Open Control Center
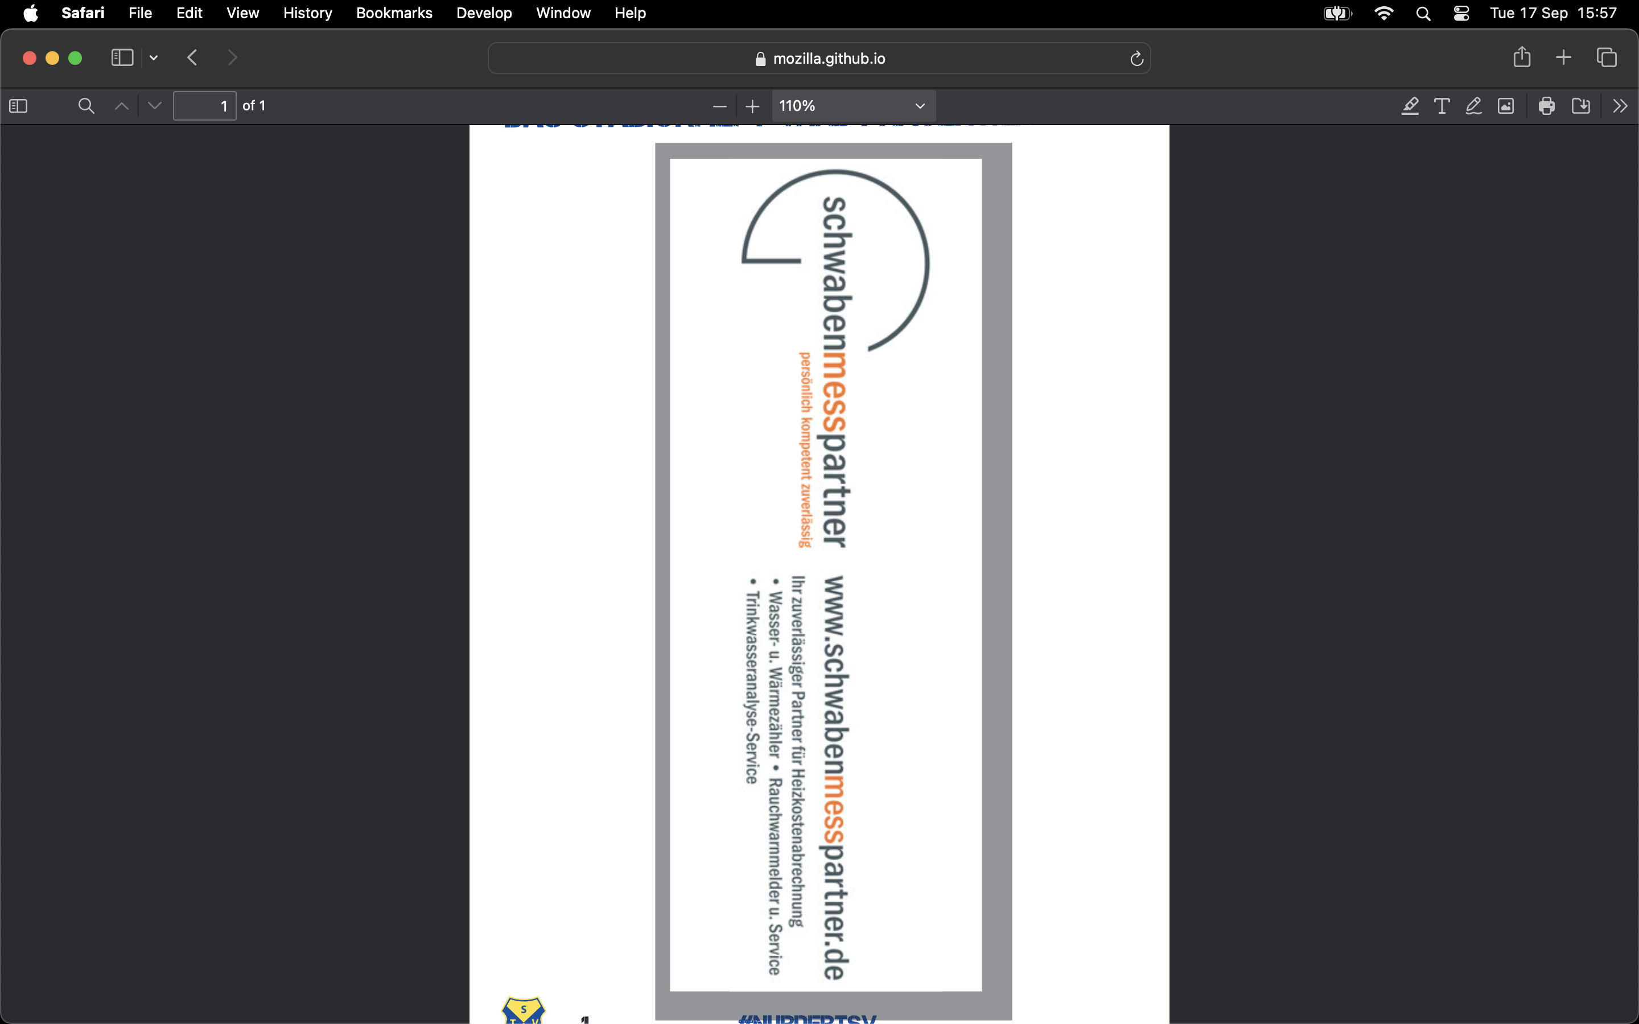Image resolution: width=1639 pixels, height=1024 pixels. pyautogui.click(x=1461, y=14)
